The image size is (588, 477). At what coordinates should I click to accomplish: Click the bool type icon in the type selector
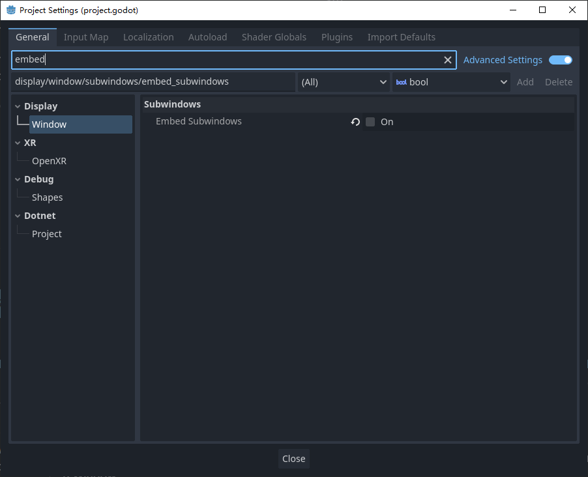tap(401, 82)
